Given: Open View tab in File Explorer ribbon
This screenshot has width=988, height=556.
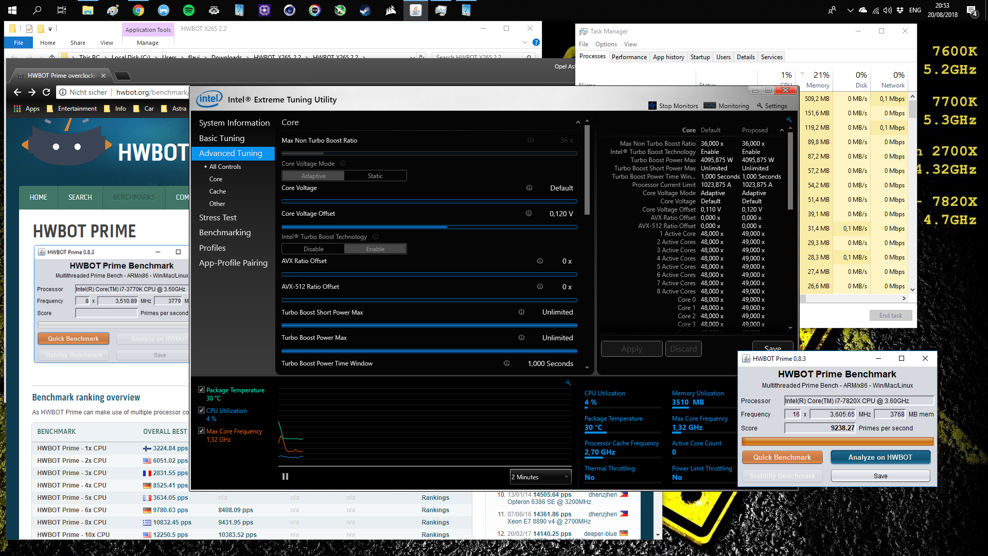Looking at the screenshot, I should (x=107, y=43).
